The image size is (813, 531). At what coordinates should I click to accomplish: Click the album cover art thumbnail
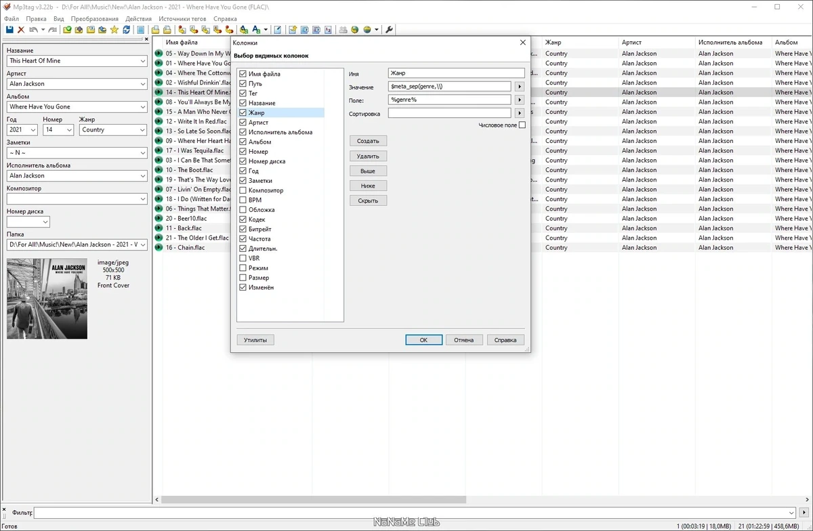tap(47, 299)
